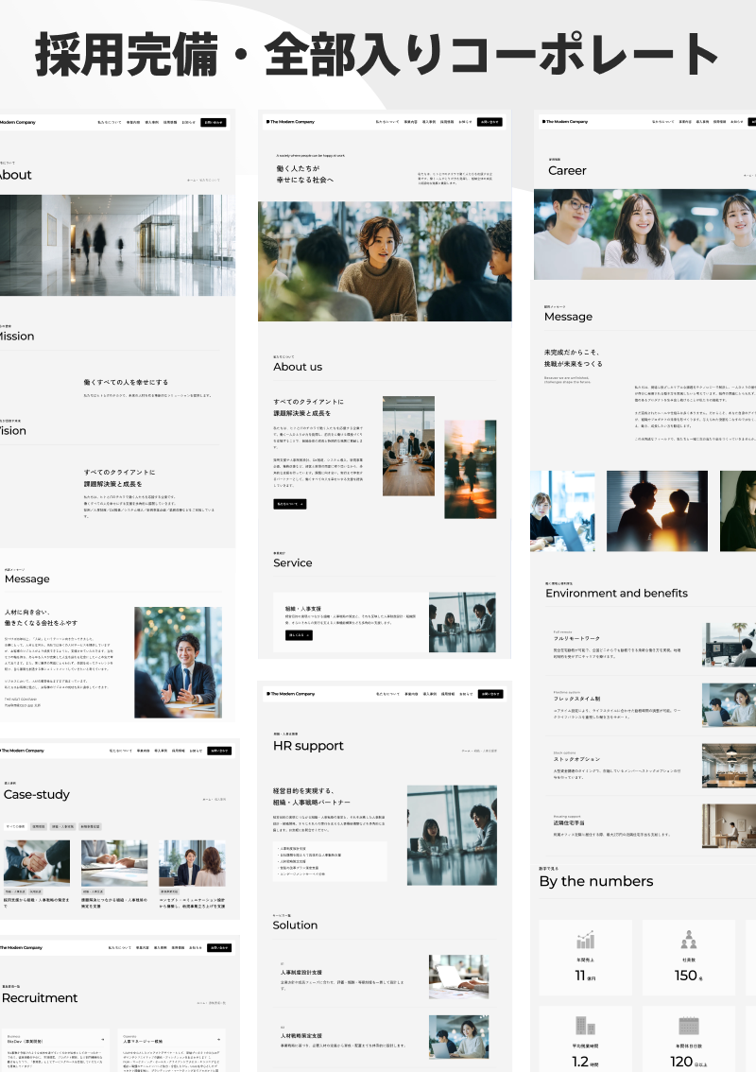Viewport: 756px width, 1072px height.
Task: Open the office photo beside ストックオプション
Action: (x=729, y=767)
